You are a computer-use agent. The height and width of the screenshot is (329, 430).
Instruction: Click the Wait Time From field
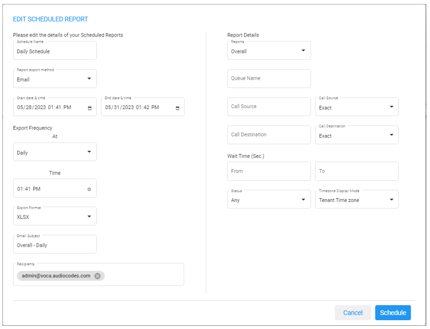[269, 171]
